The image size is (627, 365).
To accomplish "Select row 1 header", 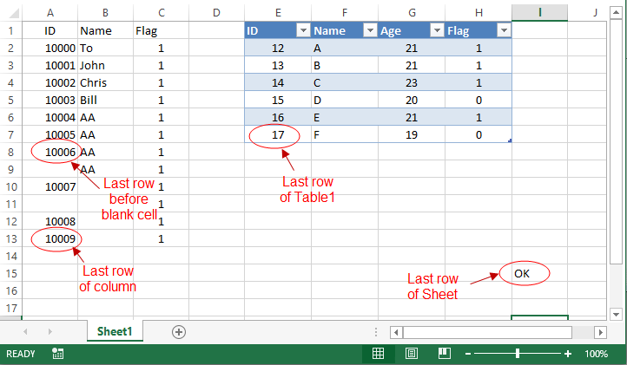I will [10, 30].
